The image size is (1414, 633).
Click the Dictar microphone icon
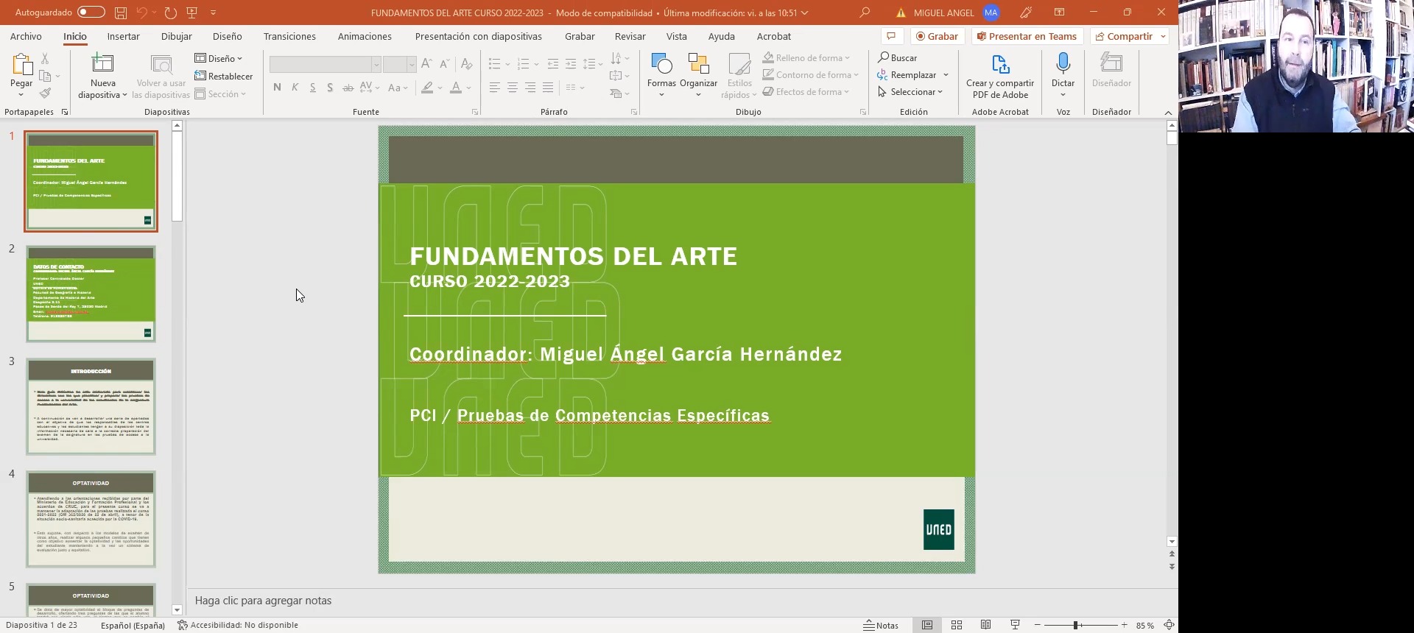click(x=1063, y=64)
